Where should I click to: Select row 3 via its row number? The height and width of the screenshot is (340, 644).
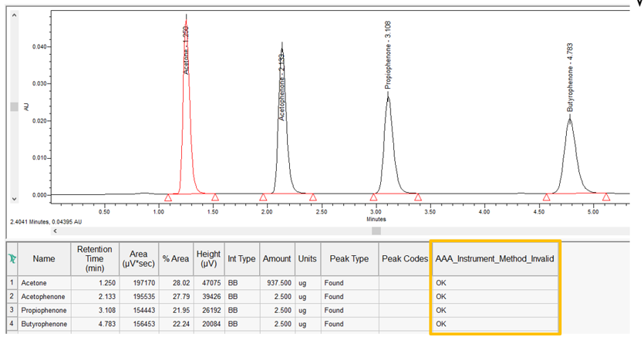(x=12, y=310)
